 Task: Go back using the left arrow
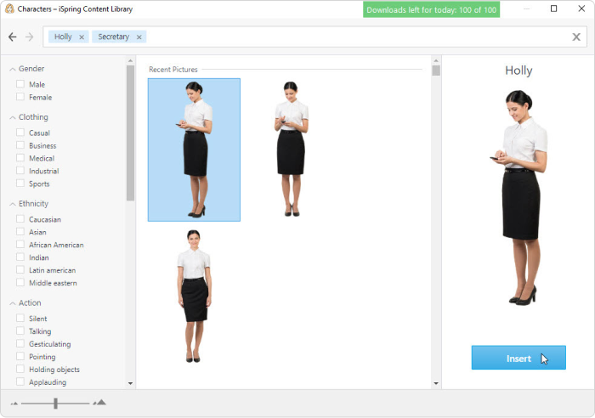[13, 37]
